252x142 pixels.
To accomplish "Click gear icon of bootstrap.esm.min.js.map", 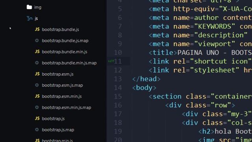I will [37, 107].
